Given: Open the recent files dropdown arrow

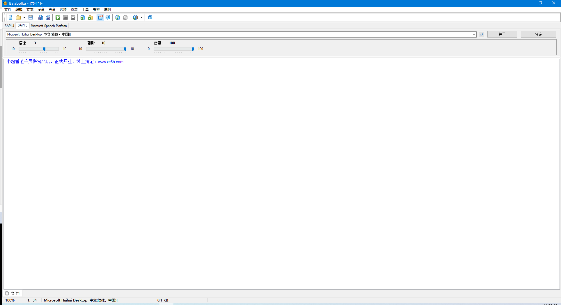Looking at the screenshot, I should [x=24, y=17].
